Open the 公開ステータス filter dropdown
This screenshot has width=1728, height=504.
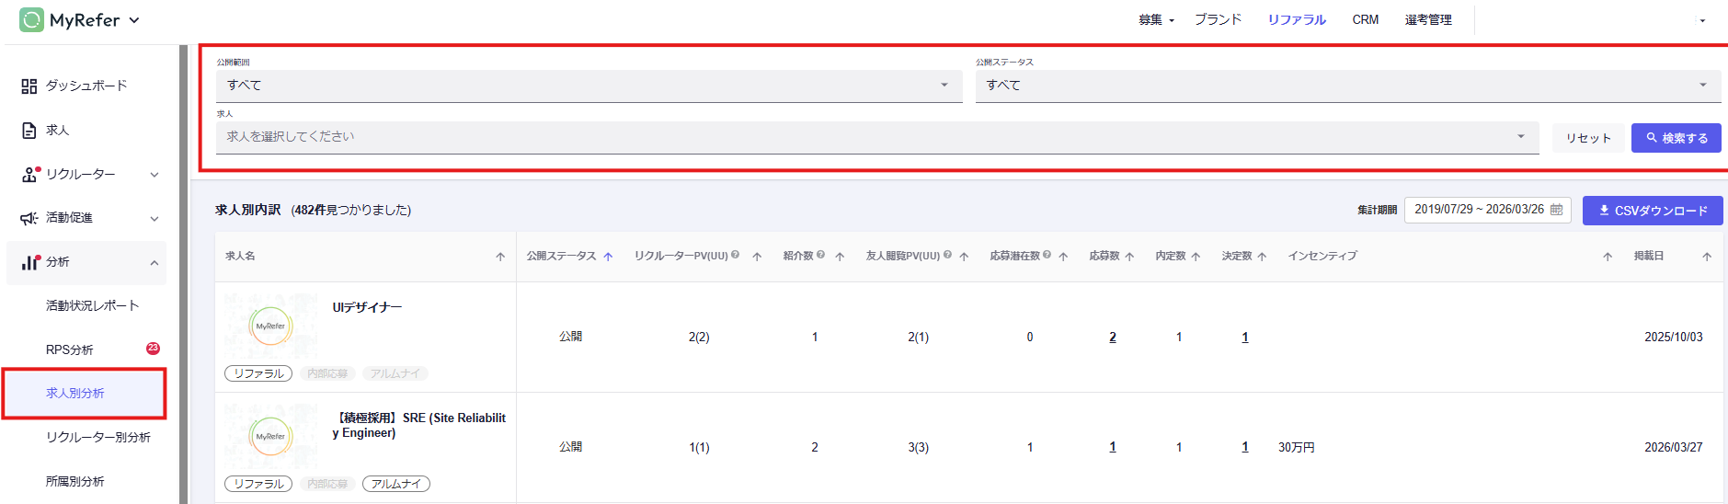(1347, 86)
